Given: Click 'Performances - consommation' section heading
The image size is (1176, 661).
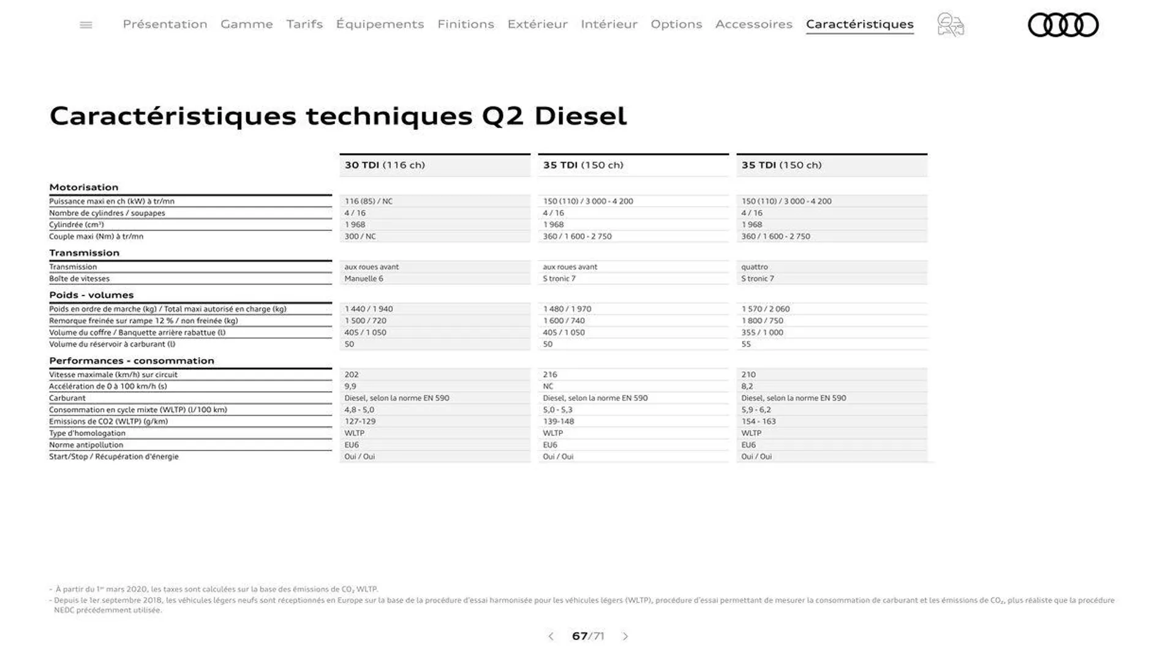Looking at the screenshot, I should pyautogui.click(x=132, y=361).
